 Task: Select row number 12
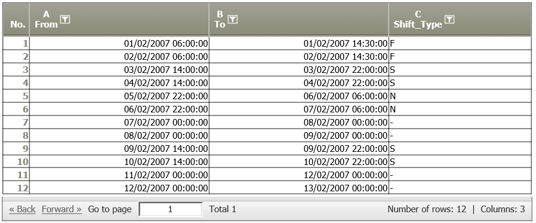click(x=16, y=188)
